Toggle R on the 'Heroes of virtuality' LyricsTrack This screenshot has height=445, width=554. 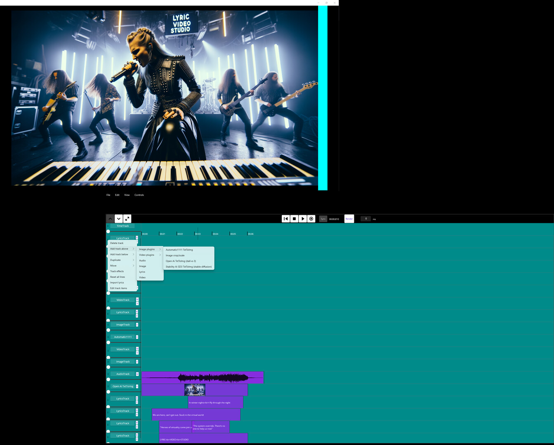click(x=137, y=423)
